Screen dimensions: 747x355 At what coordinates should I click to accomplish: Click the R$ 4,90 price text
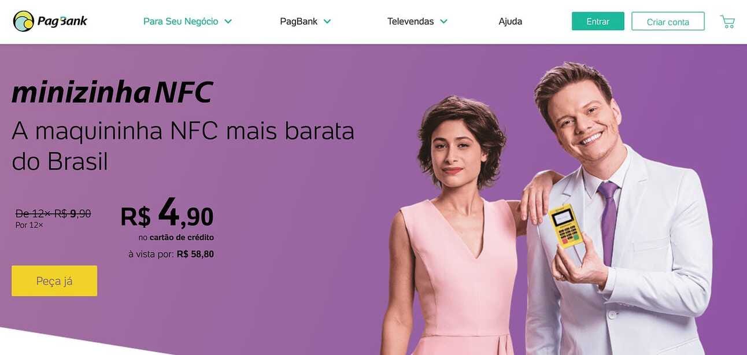pyautogui.click(x=167, y=214)
